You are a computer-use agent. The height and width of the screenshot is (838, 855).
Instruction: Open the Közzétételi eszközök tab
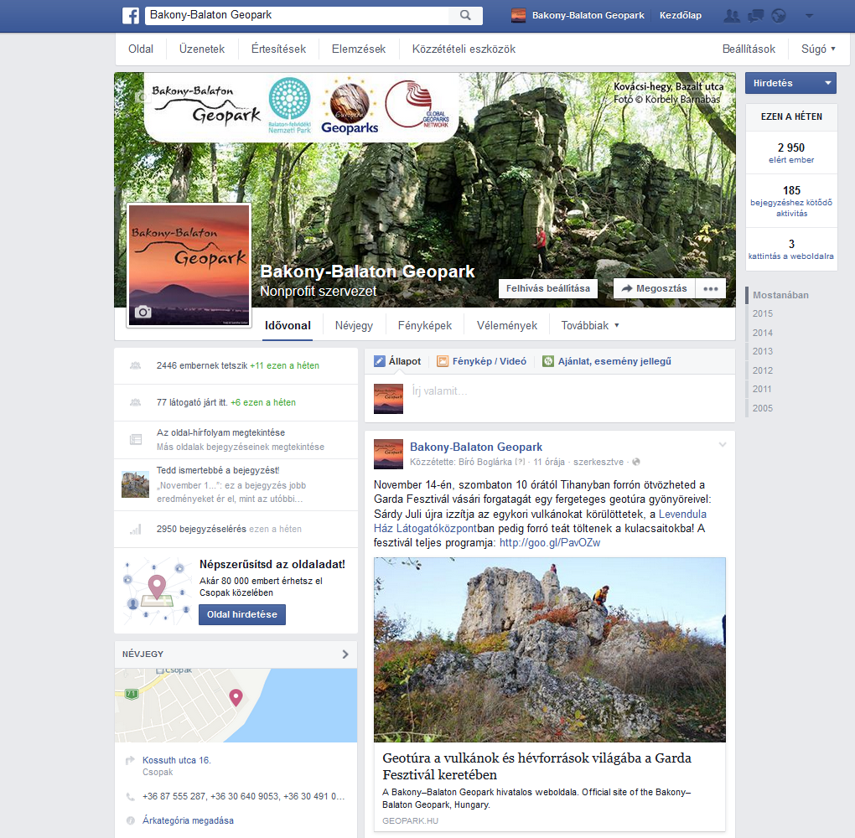464,49
